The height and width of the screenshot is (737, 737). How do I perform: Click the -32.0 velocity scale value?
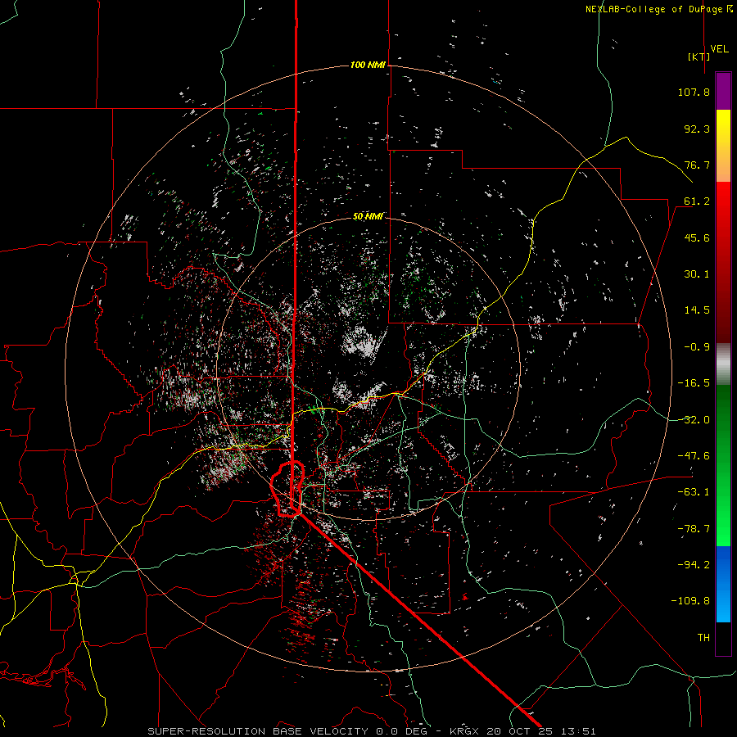(694, 420)
